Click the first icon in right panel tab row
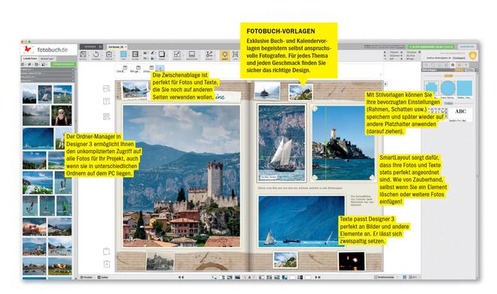Screen dimensions: 497x294 pyautogui.click(x=426, y=65)
